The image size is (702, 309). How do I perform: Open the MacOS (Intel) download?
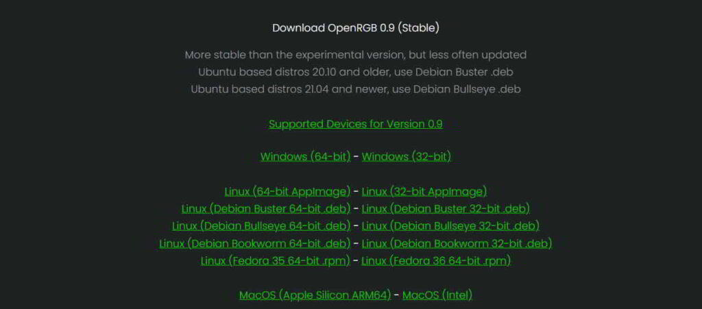coord(437,295)
